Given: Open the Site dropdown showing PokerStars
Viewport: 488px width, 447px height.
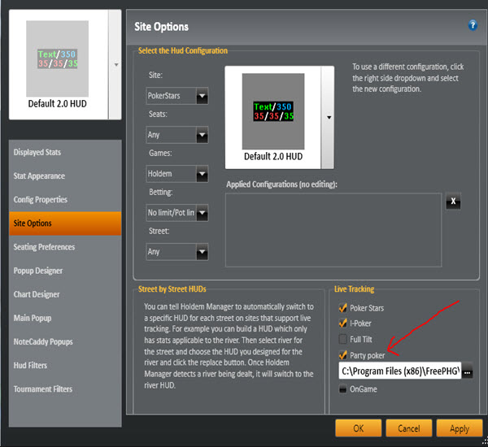Looking at the screenshot, I should [176, 96].
